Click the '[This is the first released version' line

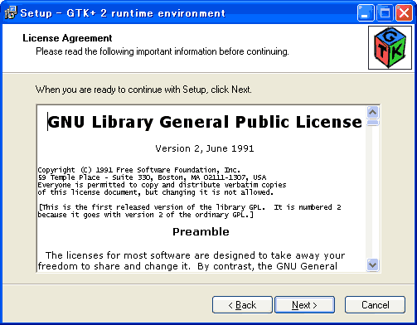pos(190,207)
